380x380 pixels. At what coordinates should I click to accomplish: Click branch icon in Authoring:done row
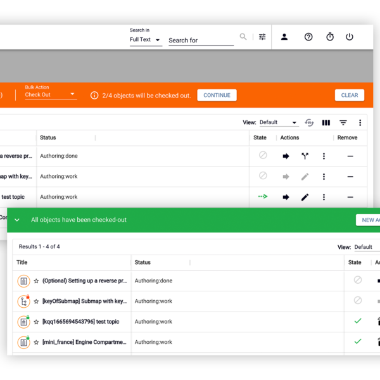coord(305,156)
